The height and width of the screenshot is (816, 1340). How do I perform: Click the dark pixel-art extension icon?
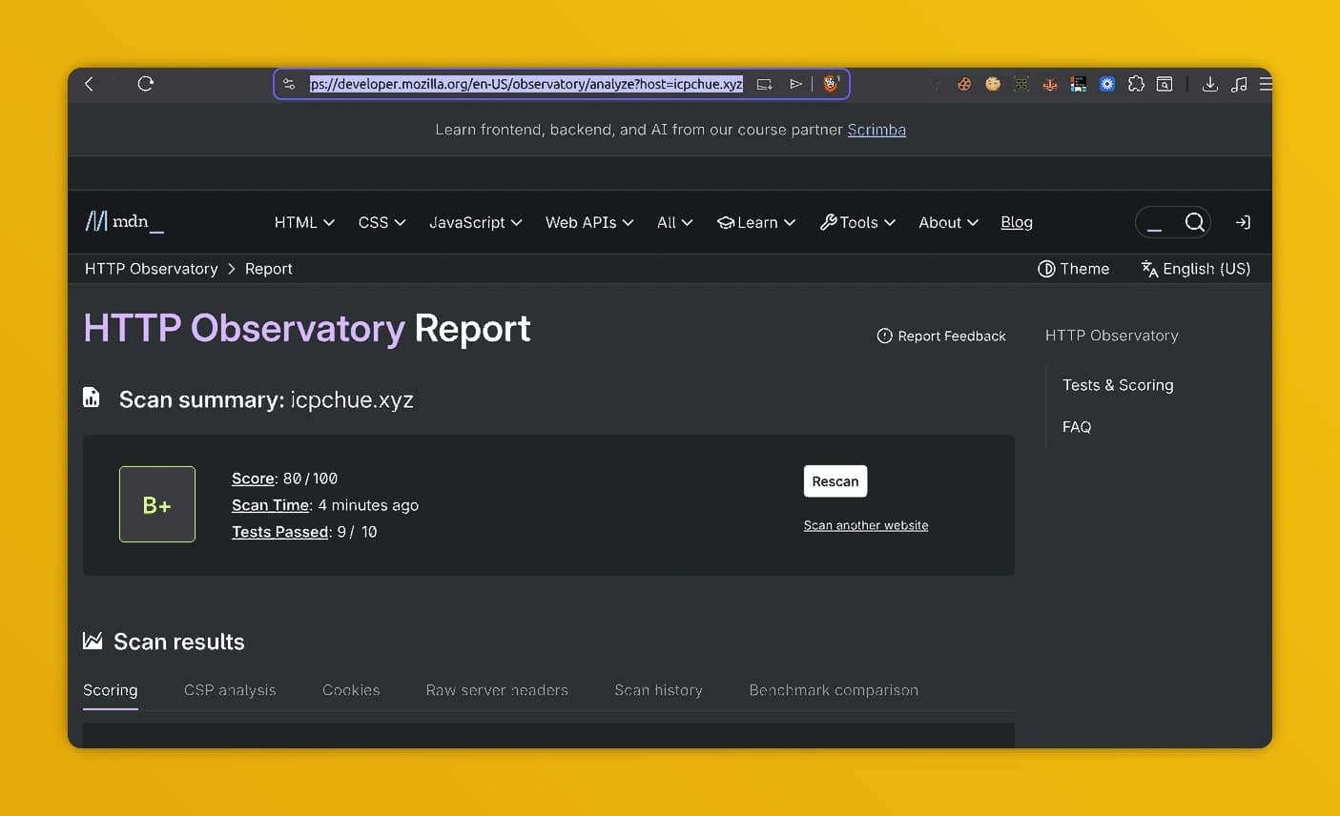(x=1079, y=84)
